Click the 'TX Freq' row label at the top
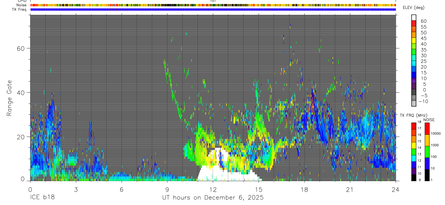445x205 pixels. coord(20,9)
